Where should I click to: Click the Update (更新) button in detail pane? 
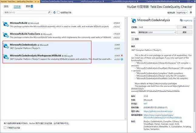(x=184, y=32)
